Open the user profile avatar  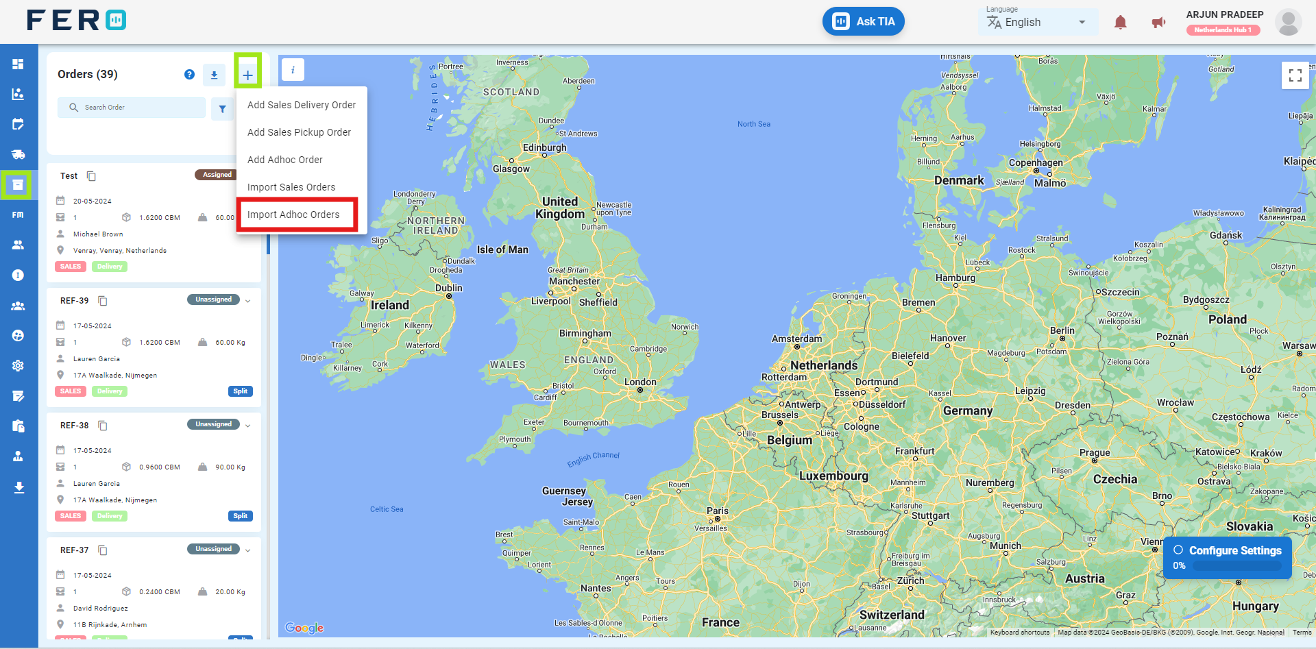(1288, 23)
